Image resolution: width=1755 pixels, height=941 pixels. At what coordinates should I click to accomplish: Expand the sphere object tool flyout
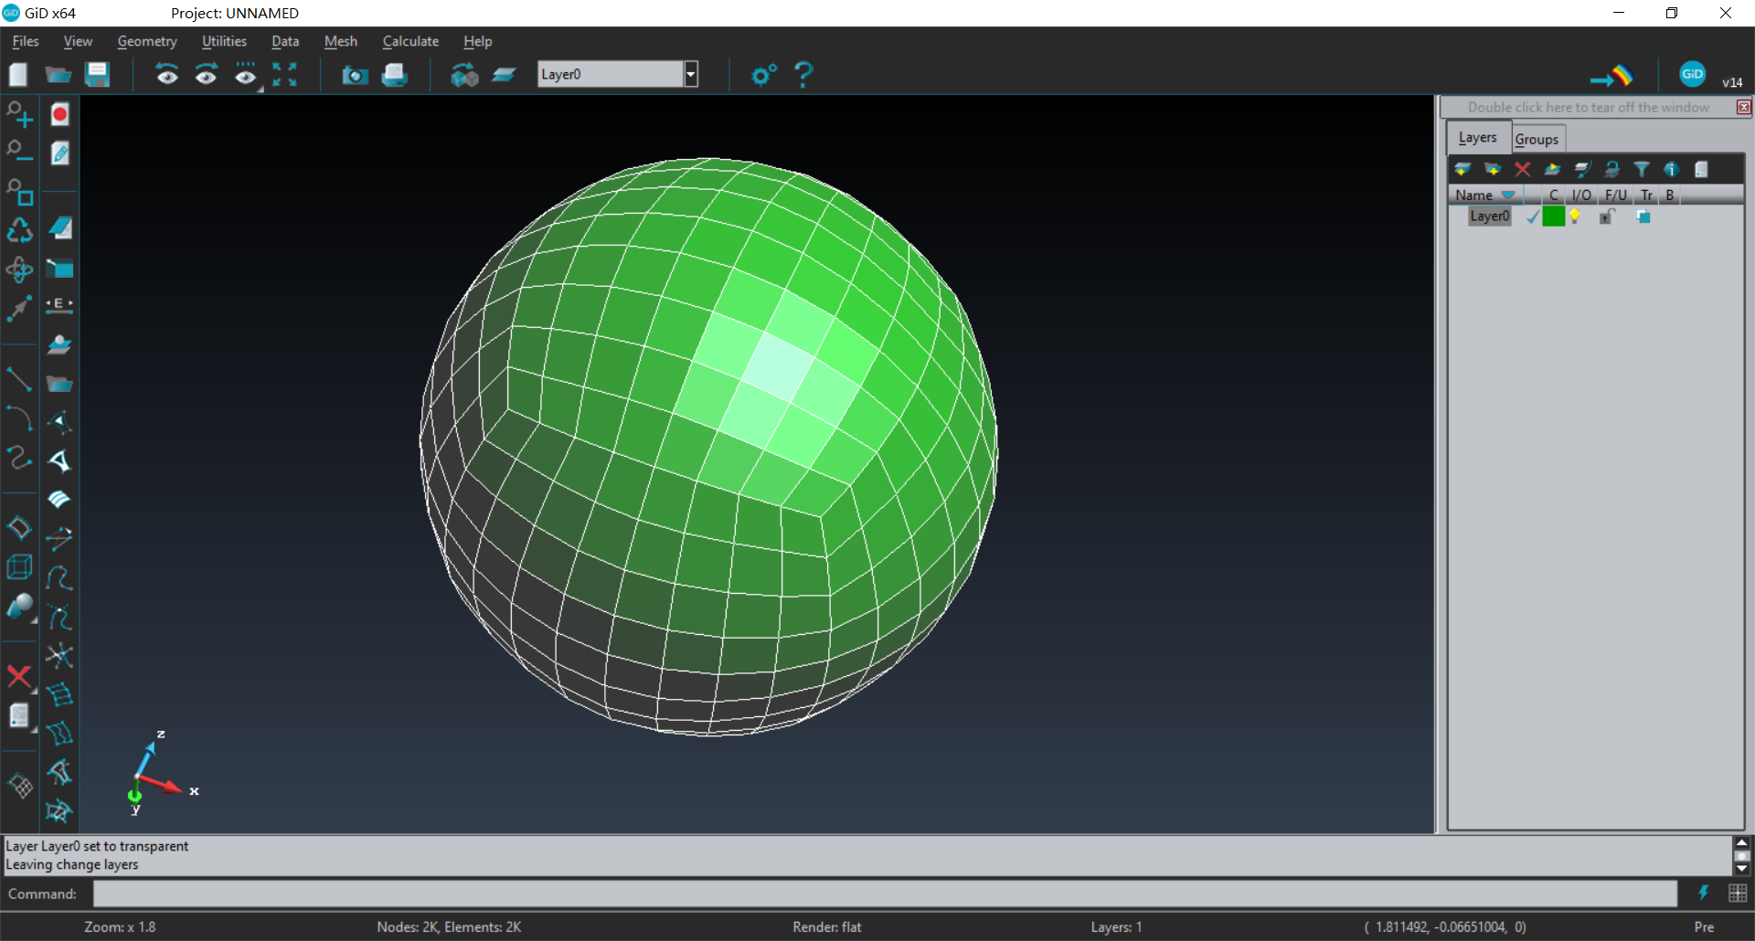point(34,620)
